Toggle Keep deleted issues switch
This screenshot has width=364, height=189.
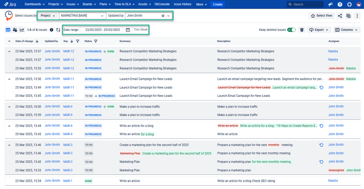coord(291,30)
